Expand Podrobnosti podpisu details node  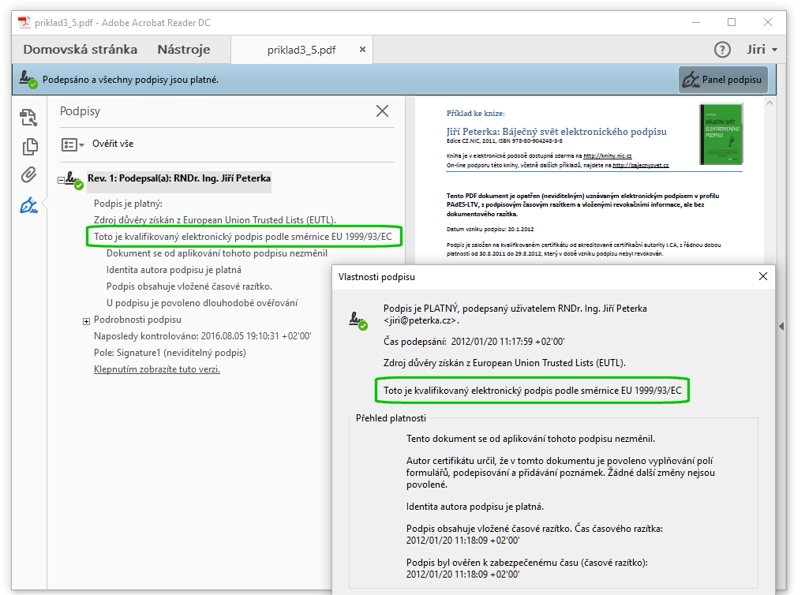[86, 321]
